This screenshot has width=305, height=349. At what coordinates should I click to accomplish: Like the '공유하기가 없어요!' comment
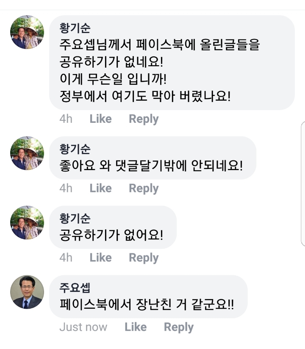[x=100, y=258]
